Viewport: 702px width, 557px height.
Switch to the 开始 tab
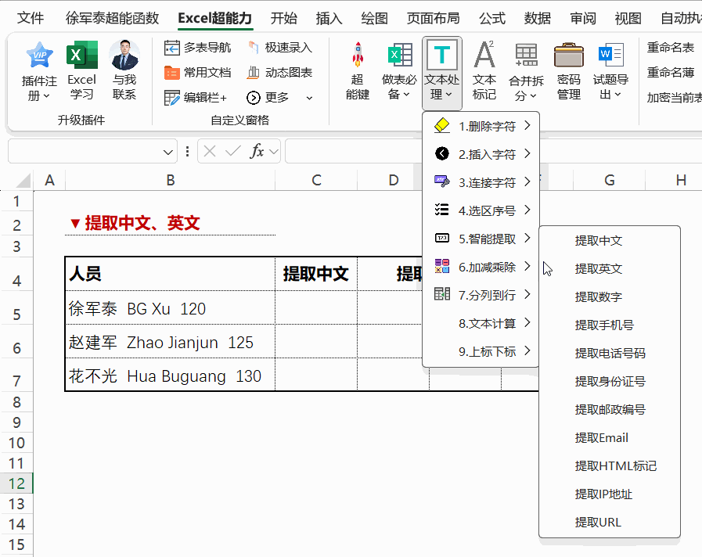[284, 18]
